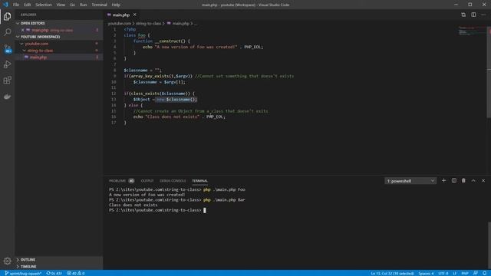491x276 pixels.
Task: Click youtube.com in the breadcrumb
Action: [x=120, y=24]
